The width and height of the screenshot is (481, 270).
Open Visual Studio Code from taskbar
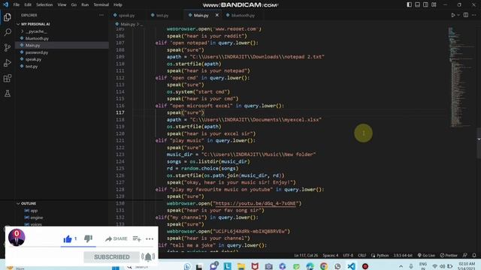(x=351, y=266)
